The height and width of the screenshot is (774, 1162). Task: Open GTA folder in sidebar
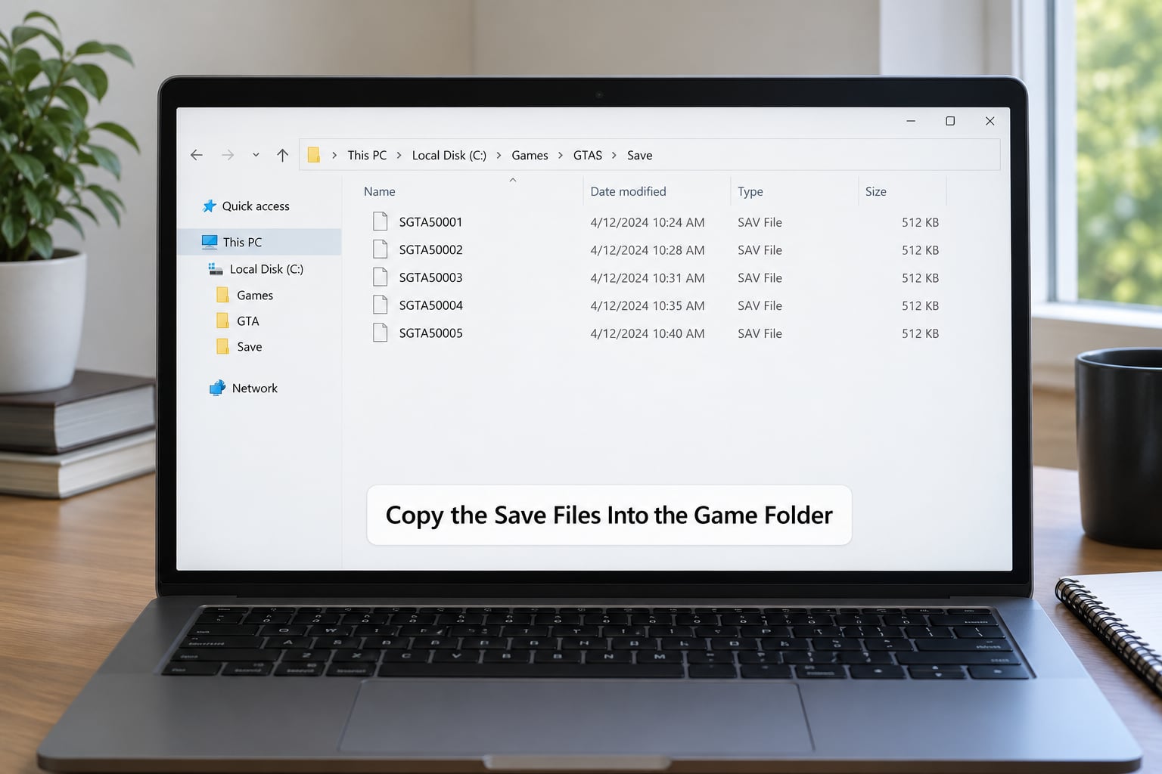[x=247, y=321]
